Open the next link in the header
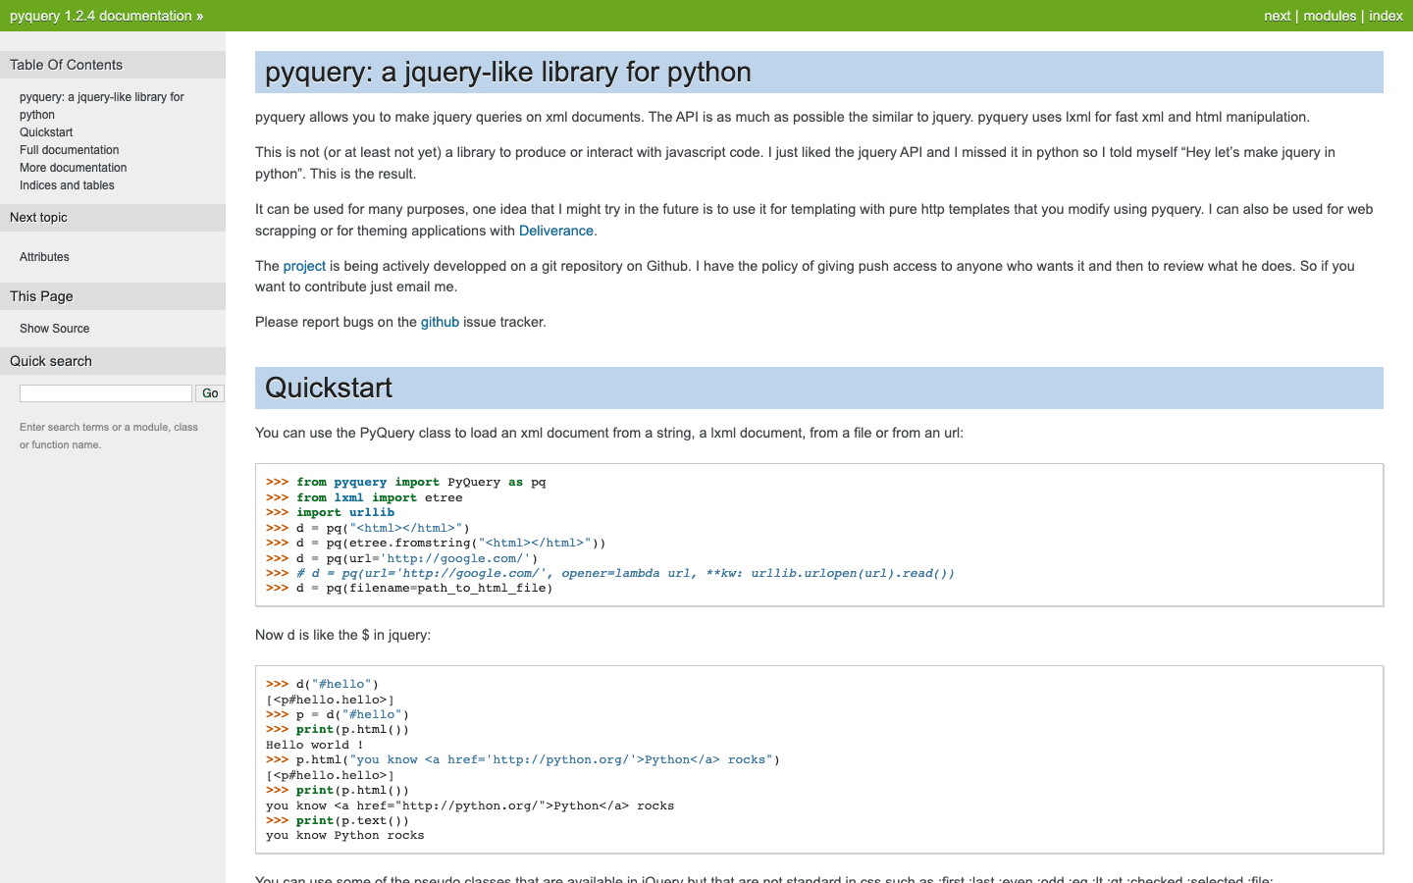Image resolution: width=1413 pixels, height=883 pixels. point(1277,16)
